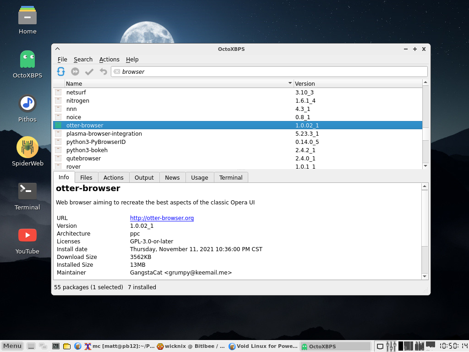Click the sync database toolbar icon
This screenshot has height=352, width=469.
[61, 71]
